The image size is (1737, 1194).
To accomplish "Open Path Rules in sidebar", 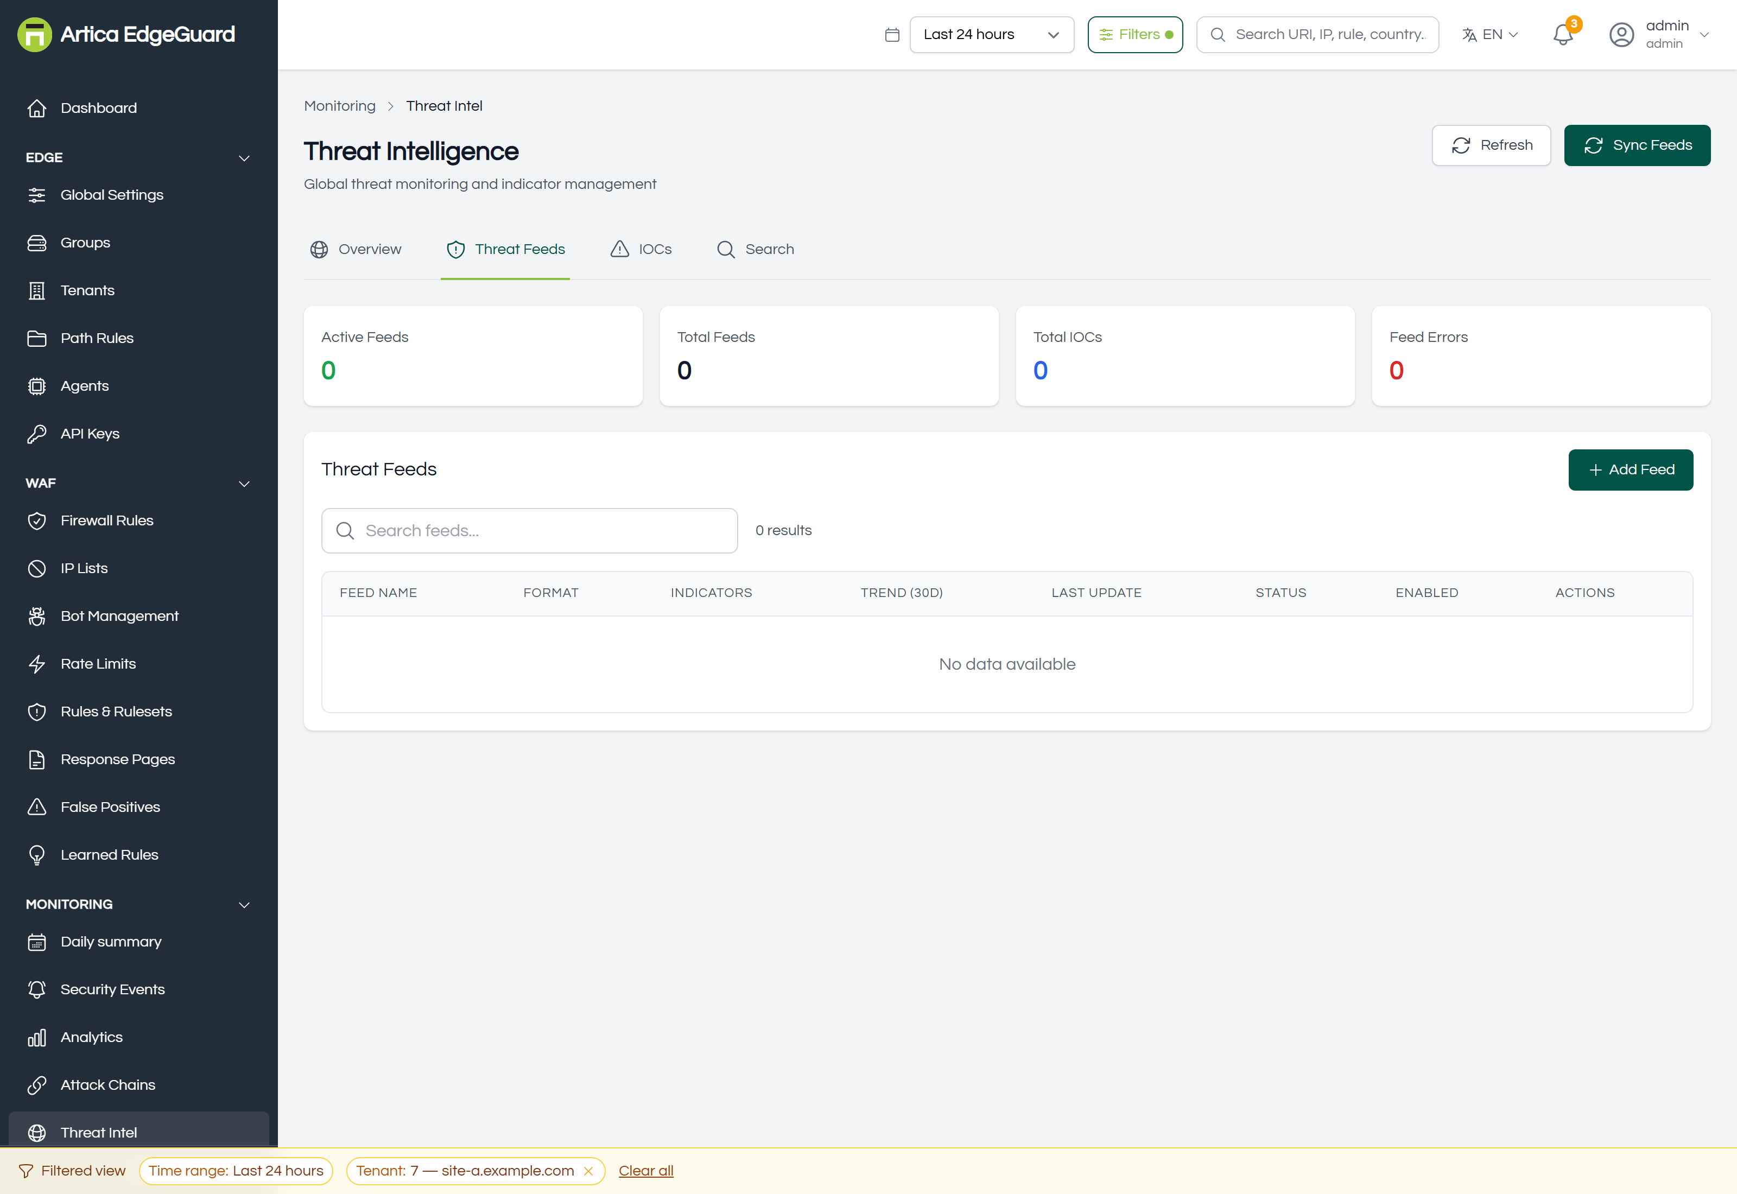I will tap(138, 338).
